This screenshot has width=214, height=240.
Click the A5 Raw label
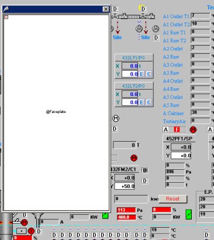[171, 105]
